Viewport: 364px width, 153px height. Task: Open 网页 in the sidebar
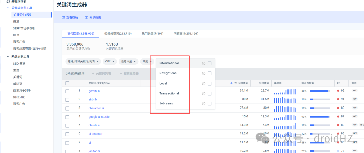[x=16, y=35]
